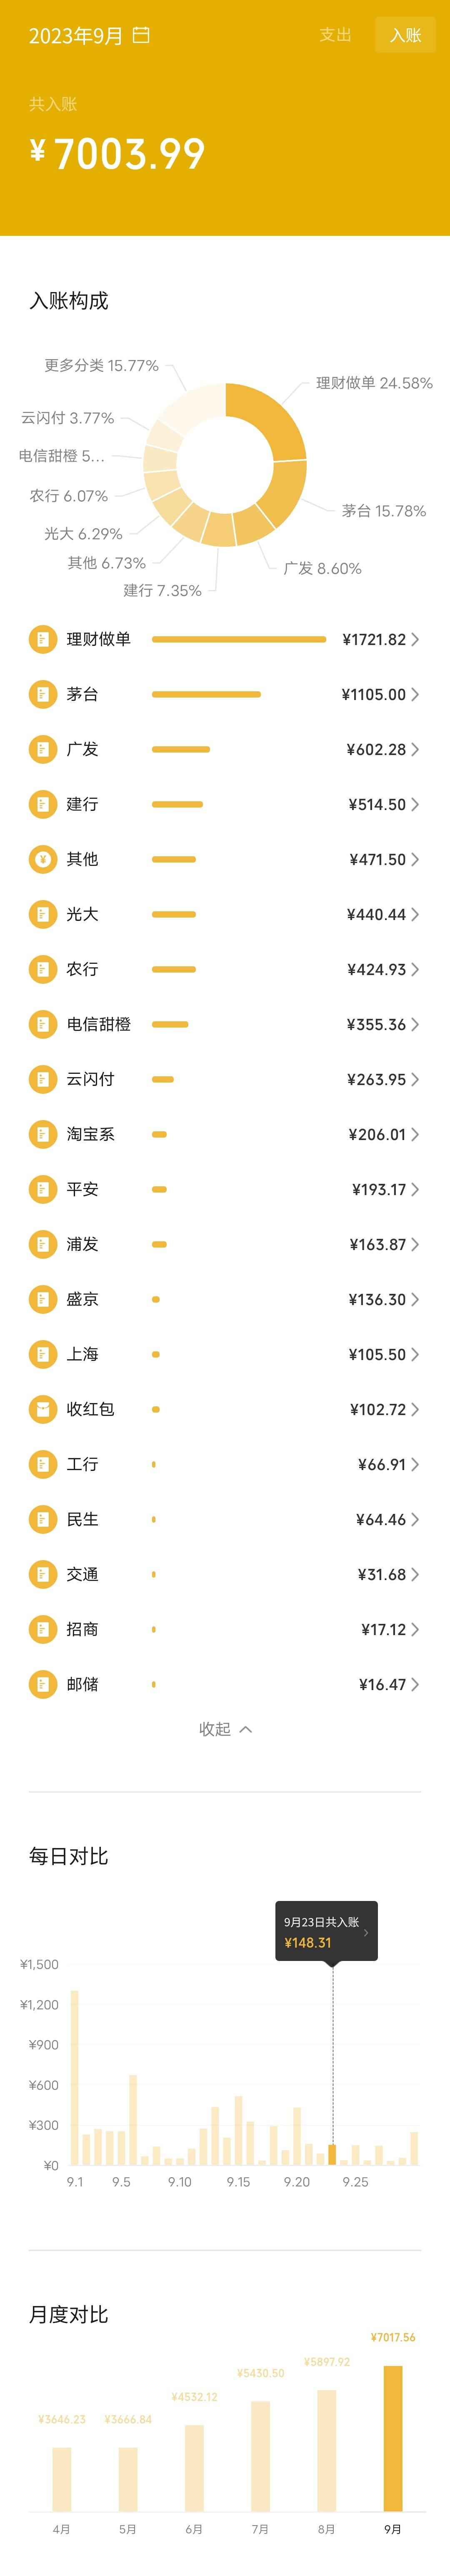This screenshot has height=2576, width=450.
Task: Tap the 淘宝系 category icon
Action: pos(43,1134)
